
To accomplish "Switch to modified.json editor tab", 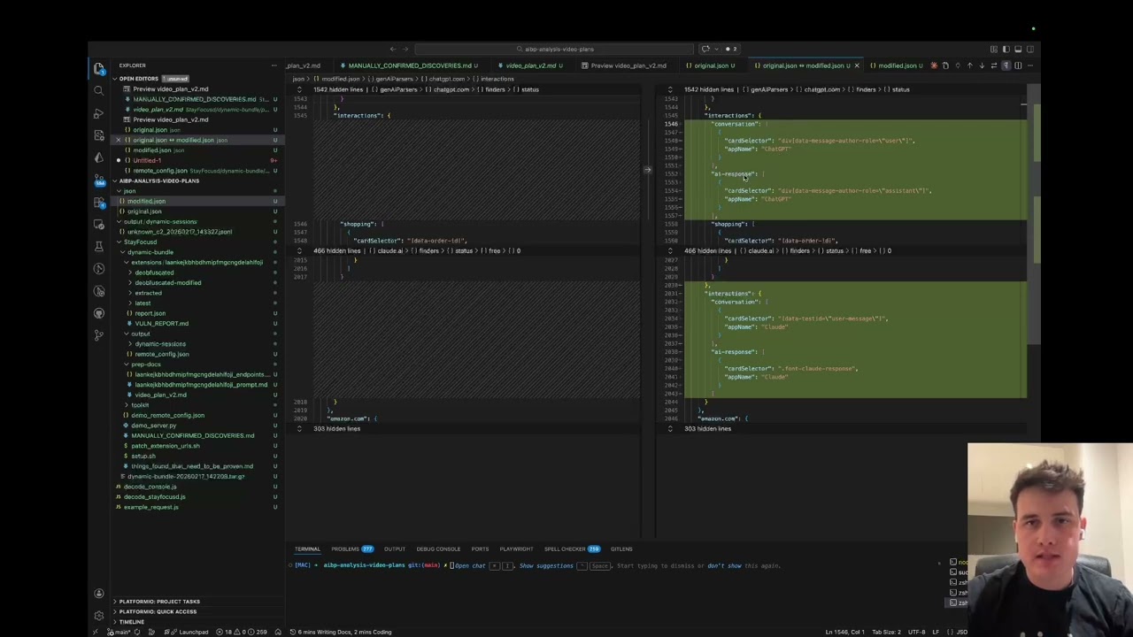I will (897, 65).
